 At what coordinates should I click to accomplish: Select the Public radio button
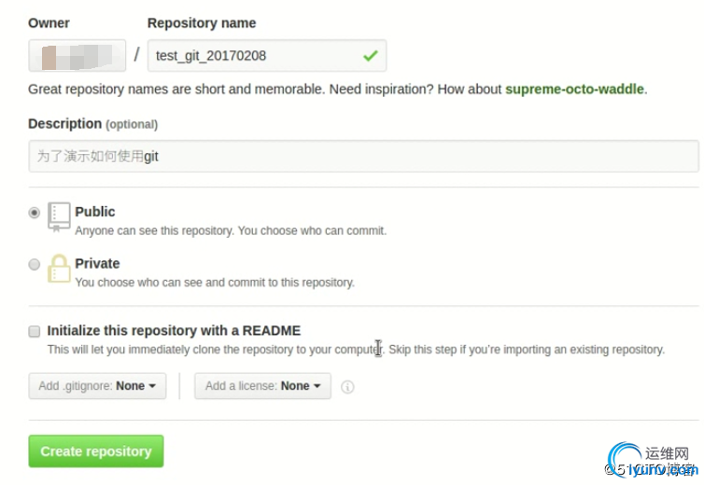(35, 213)
